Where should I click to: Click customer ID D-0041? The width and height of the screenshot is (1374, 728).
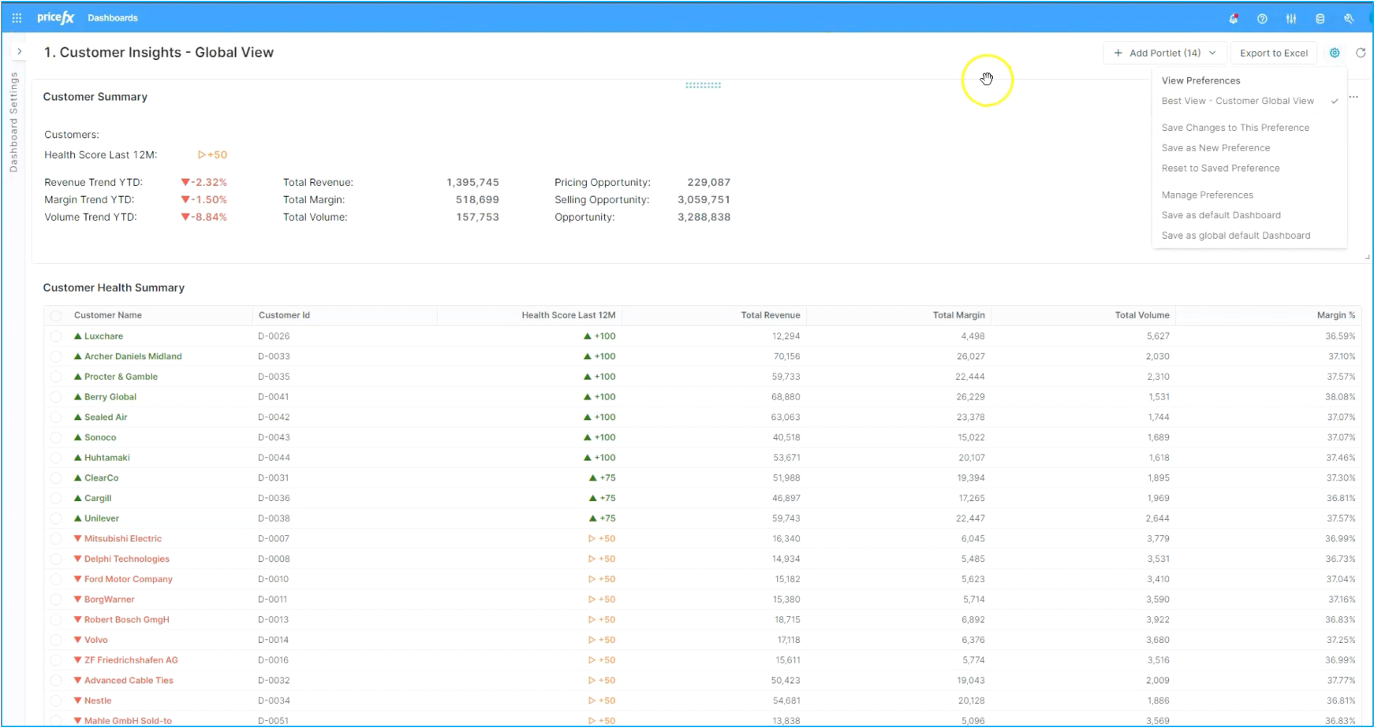(x=274, y=397)
